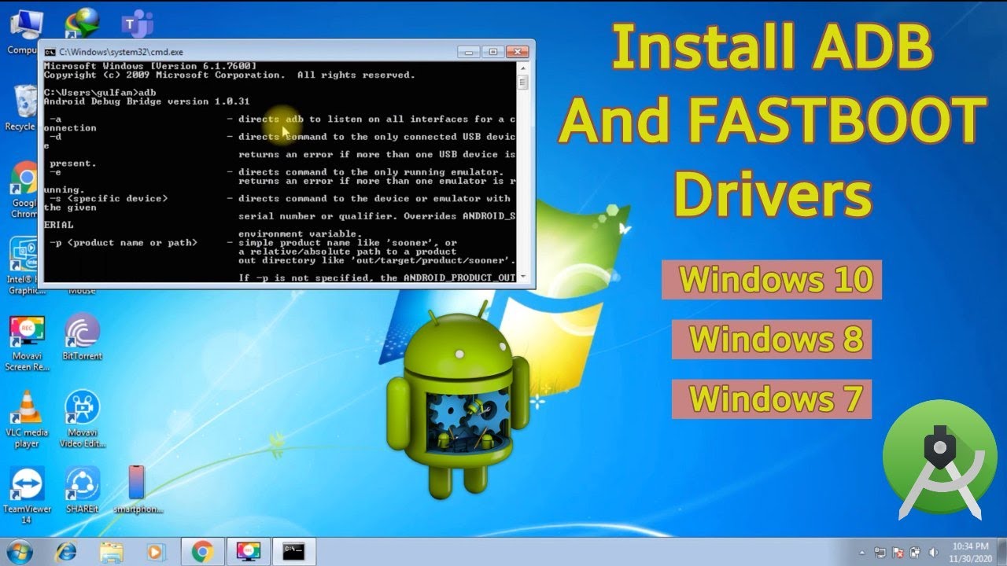Image resolution: width=1007 pixels, height=566 pixels.
Task: Open the Recycle Bin
Action: [x=24, y=103]
